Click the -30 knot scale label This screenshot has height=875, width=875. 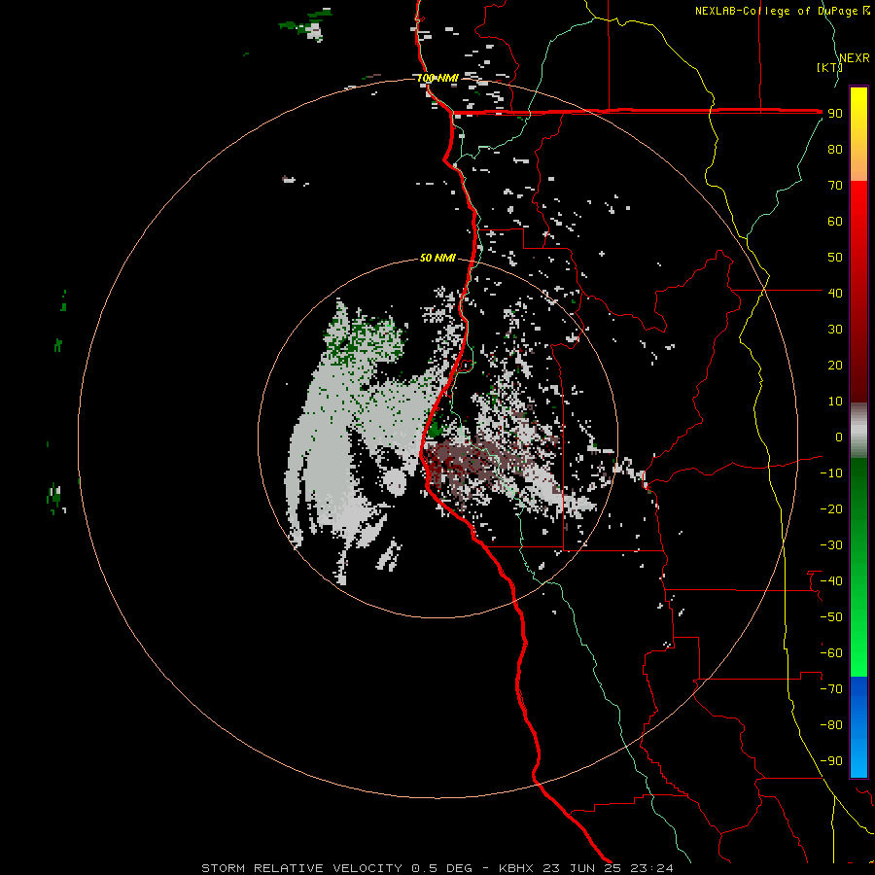831,545
